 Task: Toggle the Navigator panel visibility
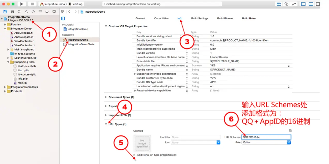pyautogui.click(x=304, y=4)
